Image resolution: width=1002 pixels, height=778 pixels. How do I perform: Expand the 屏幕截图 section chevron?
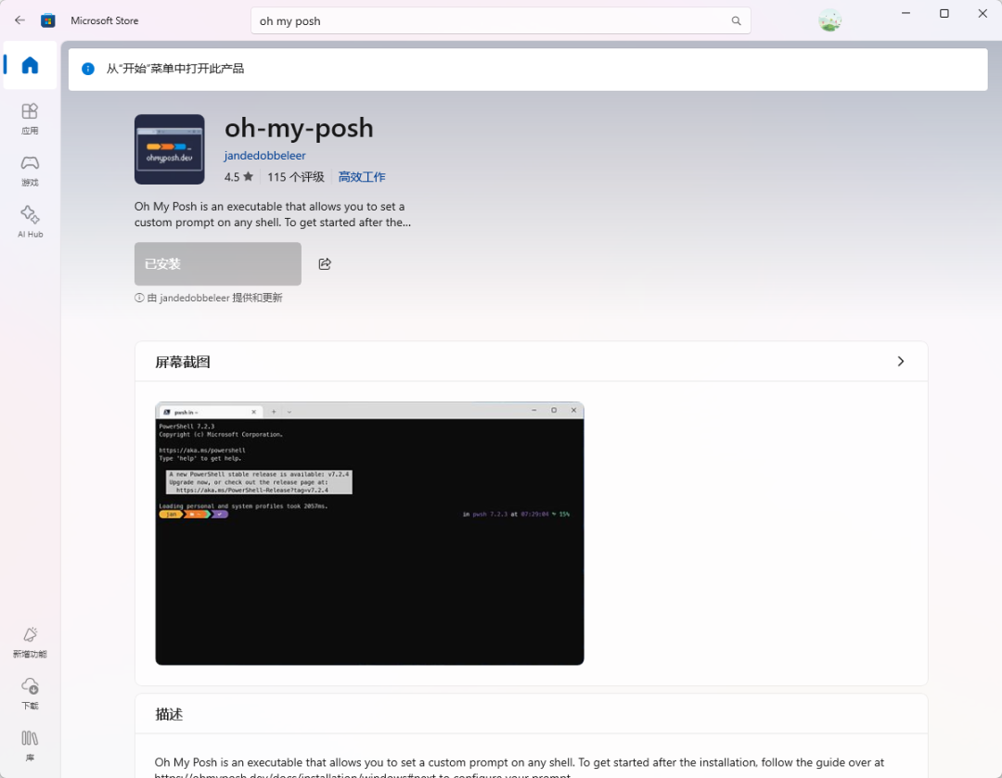click(x=900, y=362)
